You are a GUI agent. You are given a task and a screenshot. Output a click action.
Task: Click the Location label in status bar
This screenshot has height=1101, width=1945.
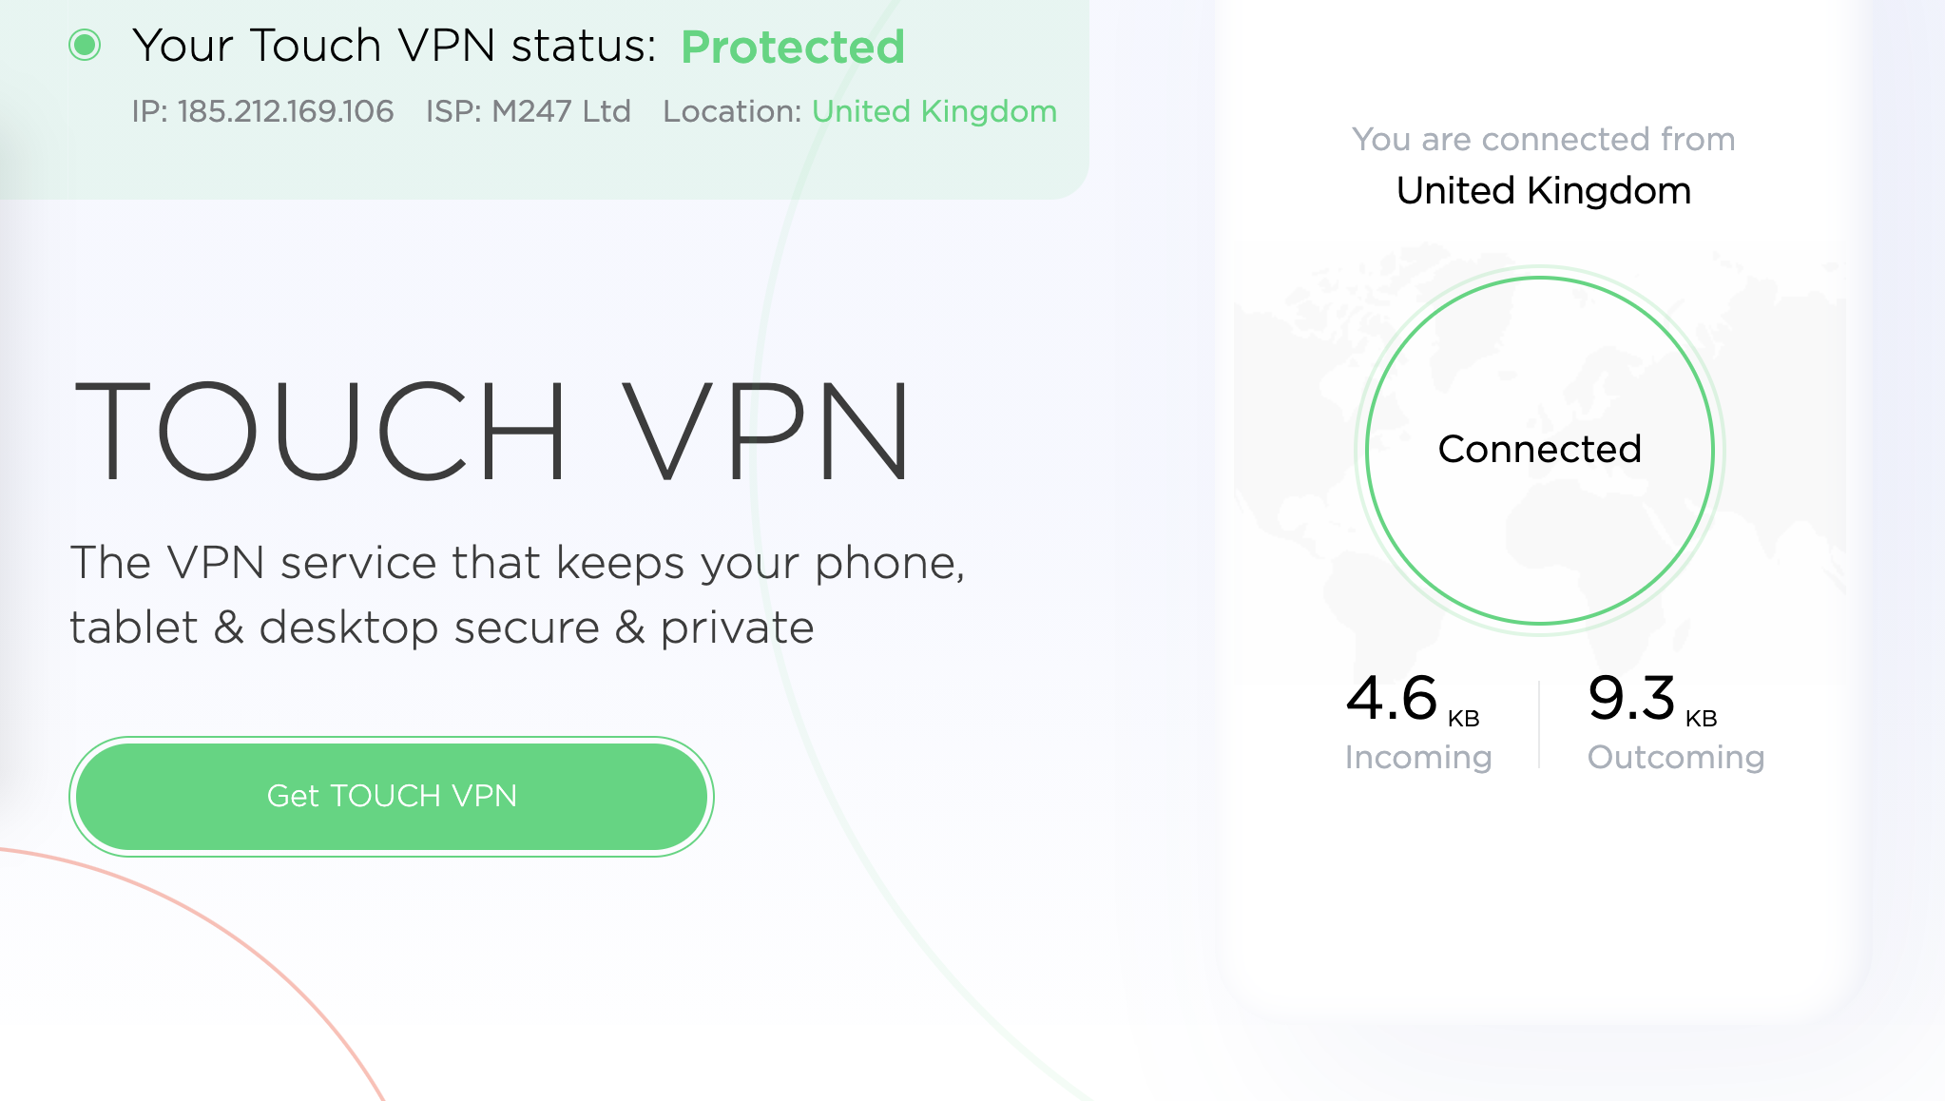(x=733, y=111)
